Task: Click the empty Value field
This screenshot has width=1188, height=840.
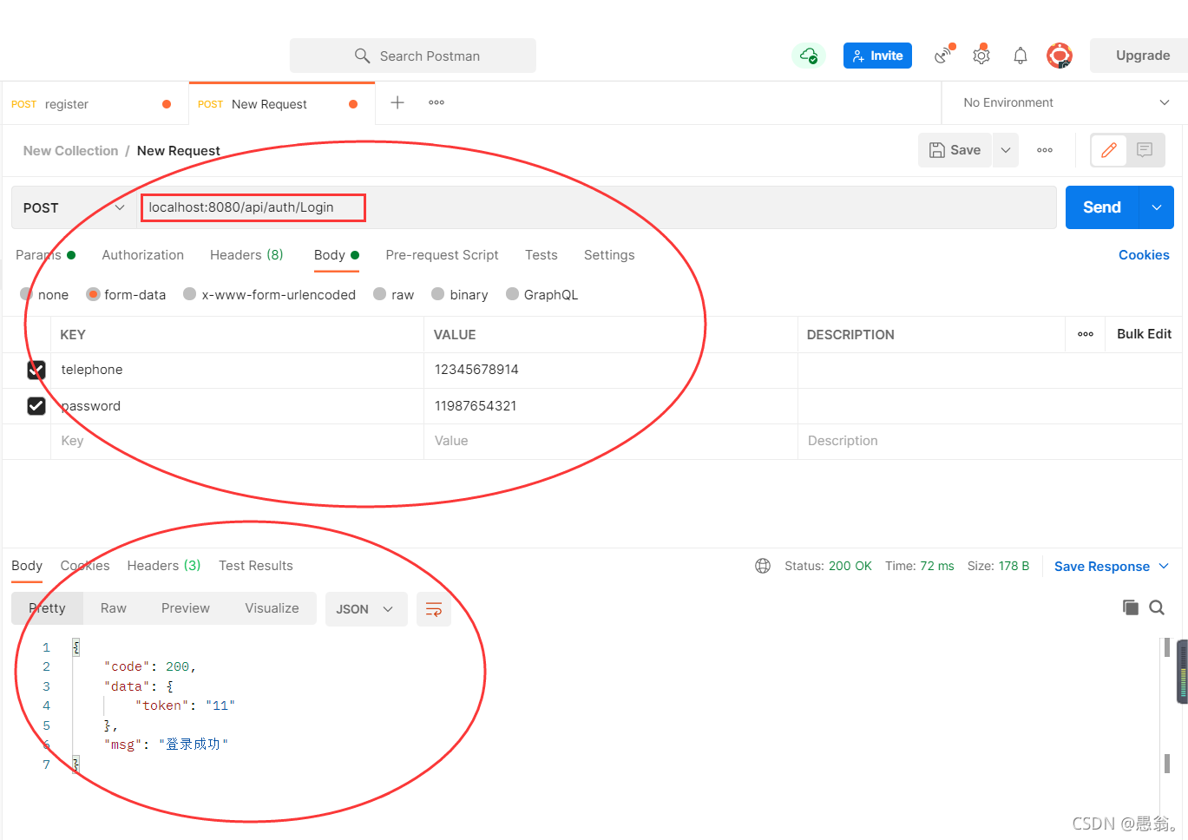Action: point(611,442)
